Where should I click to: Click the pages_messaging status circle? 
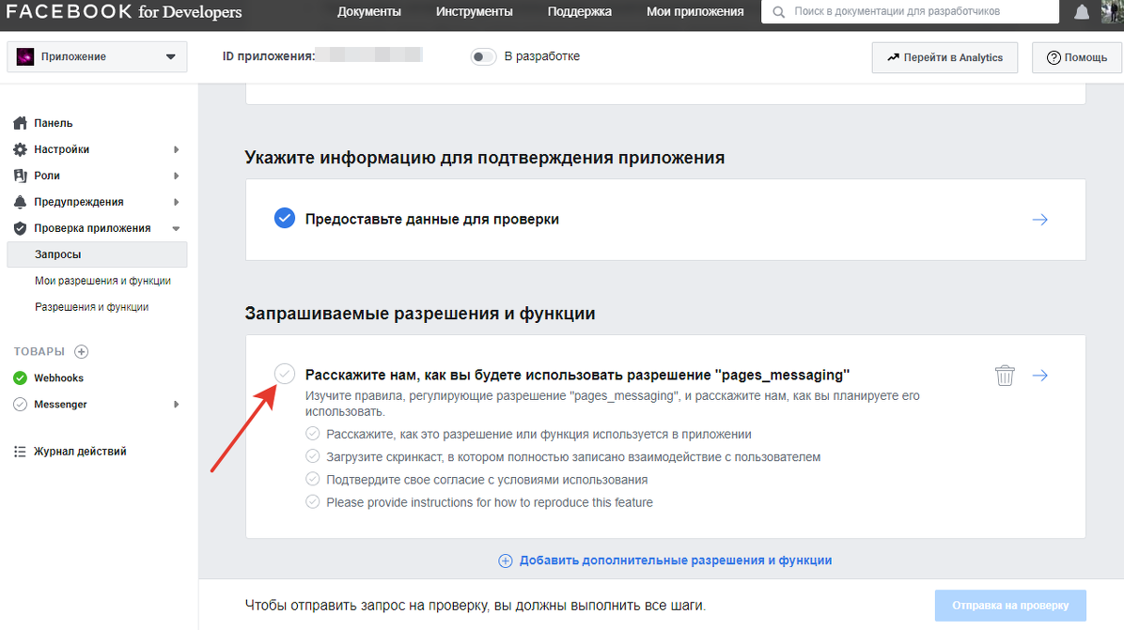point(285,374)
